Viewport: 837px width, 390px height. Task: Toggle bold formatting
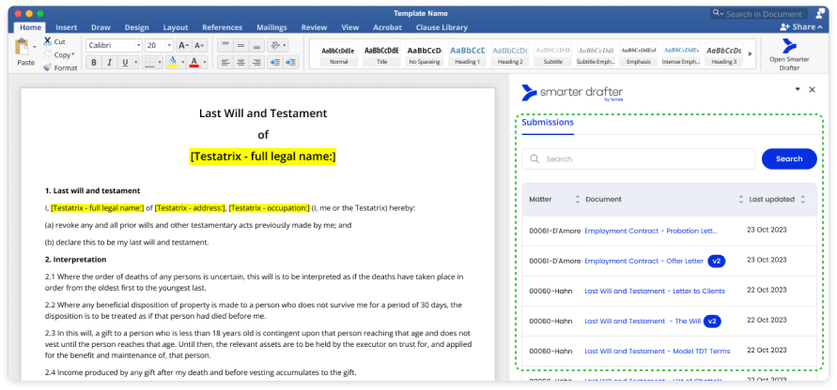(94, 63)
